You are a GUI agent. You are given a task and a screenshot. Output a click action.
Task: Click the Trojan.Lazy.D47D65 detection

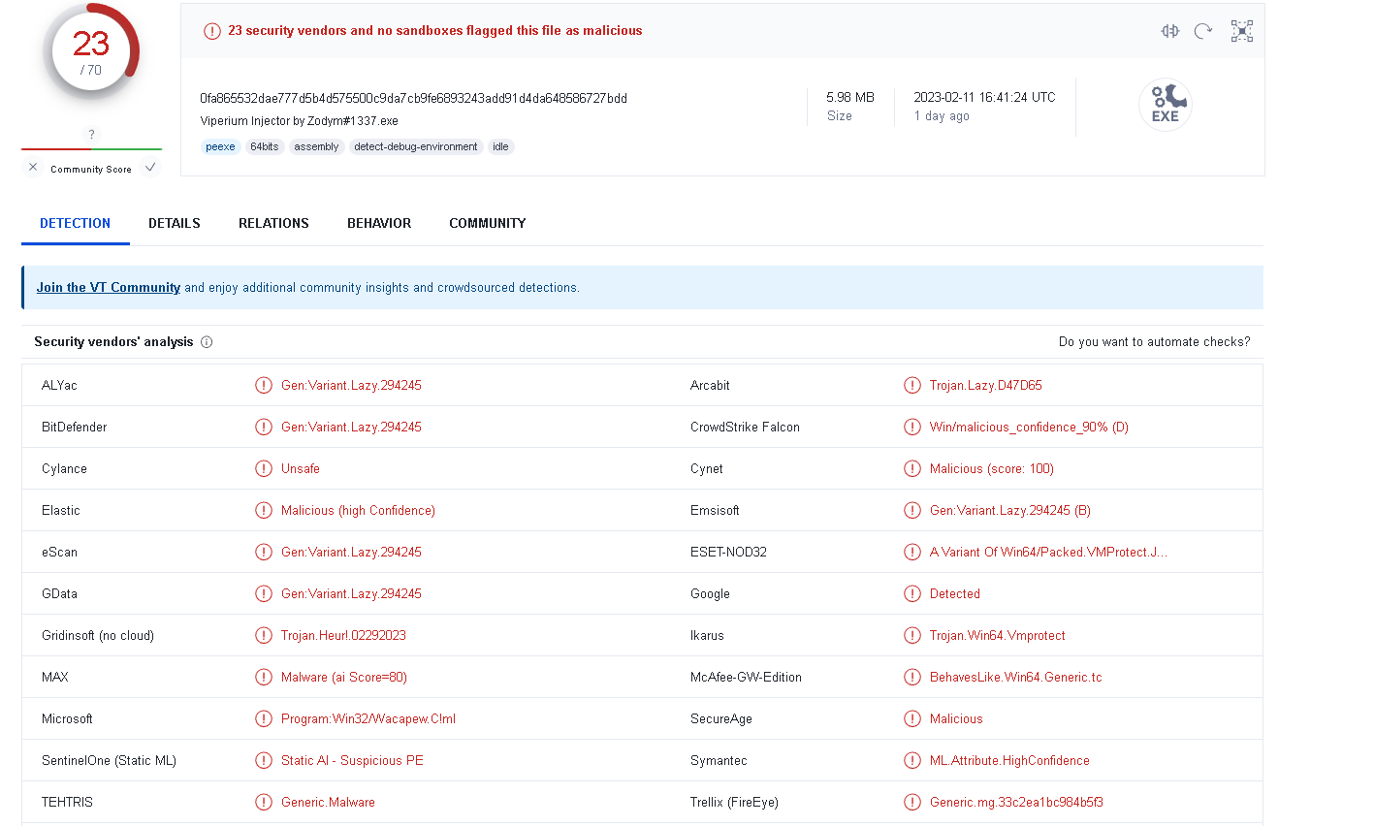point(985,385)
